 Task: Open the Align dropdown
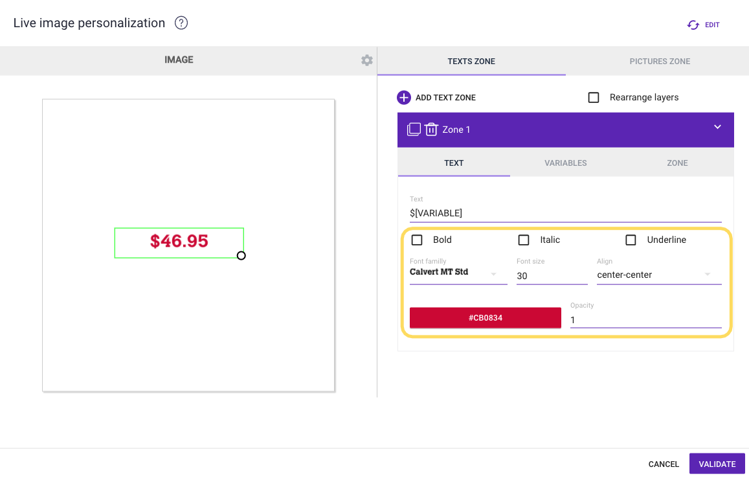click(x=658, y=275)
